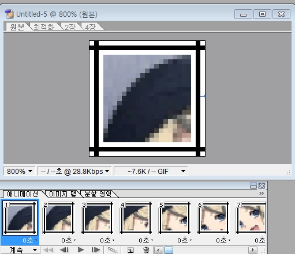This screenshot has width=295, height=254.
Task: Click the frame scrollbar left arrow
Action: (159, 250)
